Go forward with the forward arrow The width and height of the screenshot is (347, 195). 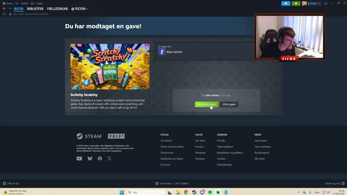(10, 9)
